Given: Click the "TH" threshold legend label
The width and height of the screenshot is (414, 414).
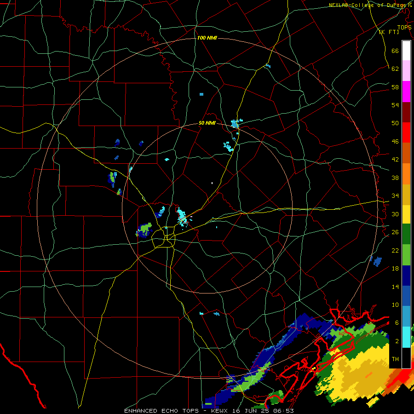Looking at the screenshot, I should coord(395,359).
